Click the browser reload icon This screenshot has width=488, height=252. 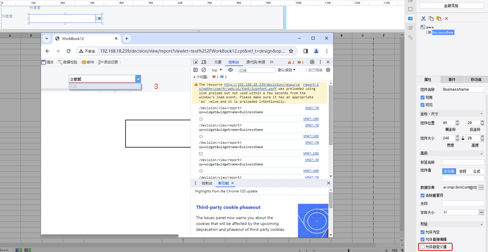coord(68,51)
